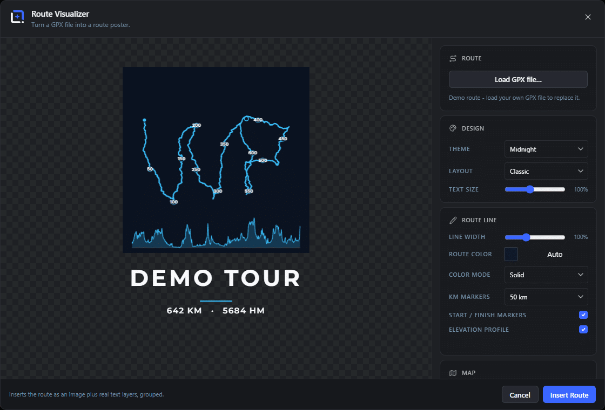
Task: Open the Layout dropdown showing Classic
Action: tap(546, 171)
